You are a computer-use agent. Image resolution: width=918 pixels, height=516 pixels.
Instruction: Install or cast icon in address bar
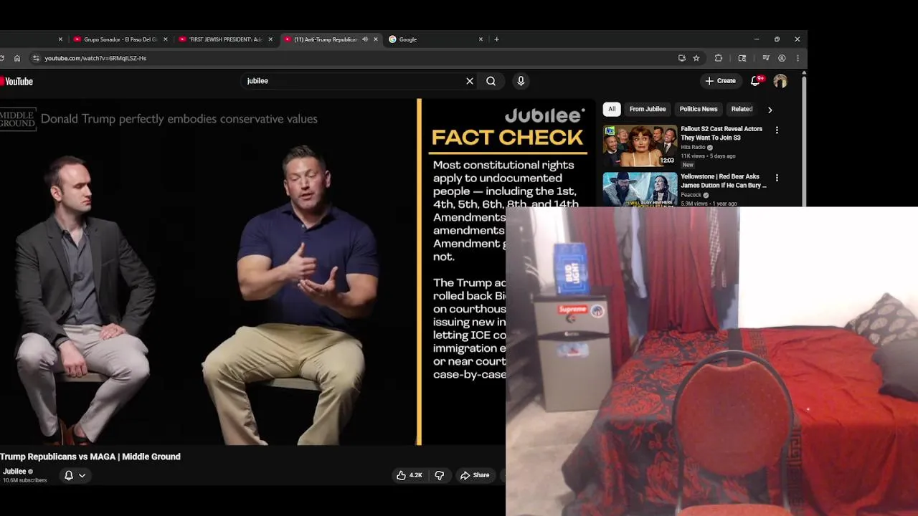pyautogui.click(x=681, y=58)
